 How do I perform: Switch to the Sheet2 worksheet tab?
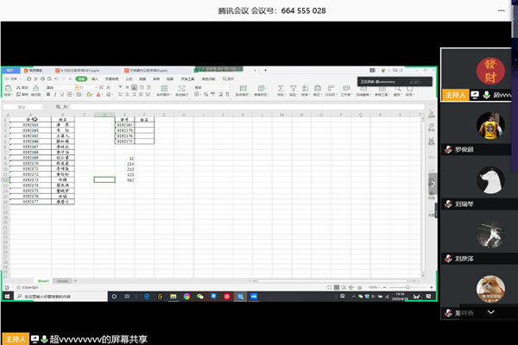62,280
